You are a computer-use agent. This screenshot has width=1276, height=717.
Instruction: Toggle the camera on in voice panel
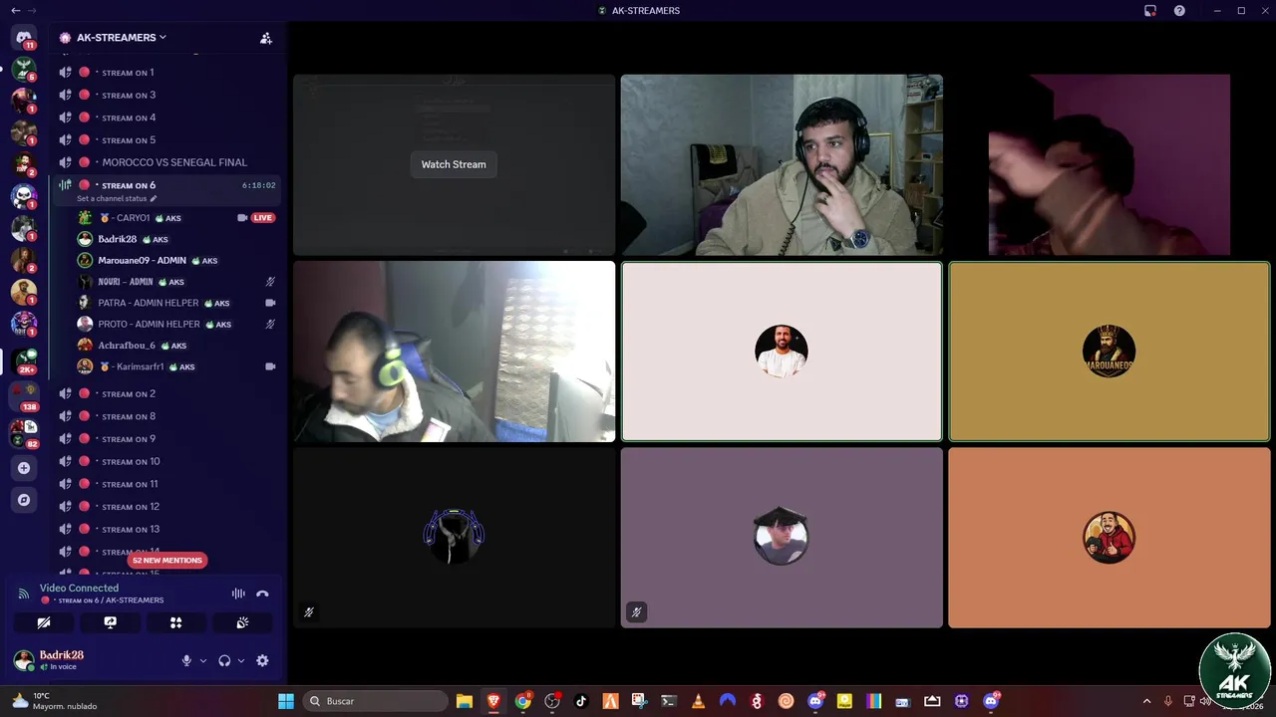(44, 622)
